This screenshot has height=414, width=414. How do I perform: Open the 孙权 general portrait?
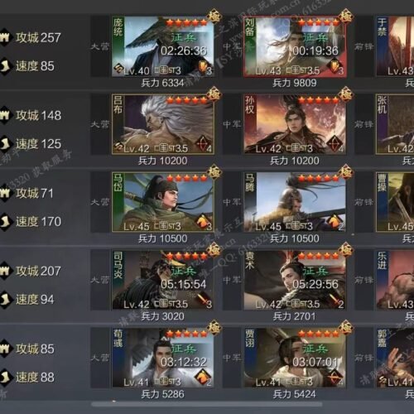point(295,124)
